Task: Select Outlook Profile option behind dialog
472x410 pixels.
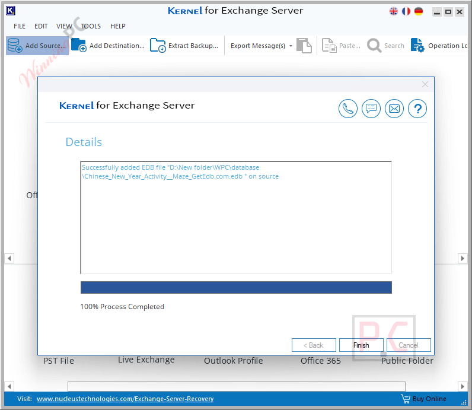Action: [233, 361]
